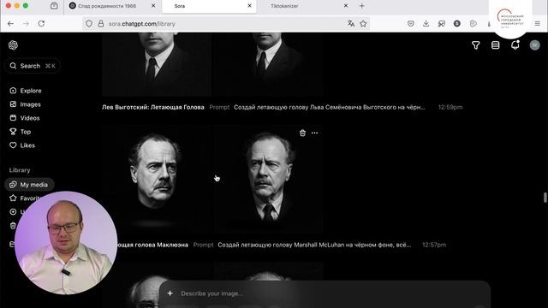Click title Лев Выготский: Летающая Голова
Screen dimensions: 548x308
(x=153, y=107)
